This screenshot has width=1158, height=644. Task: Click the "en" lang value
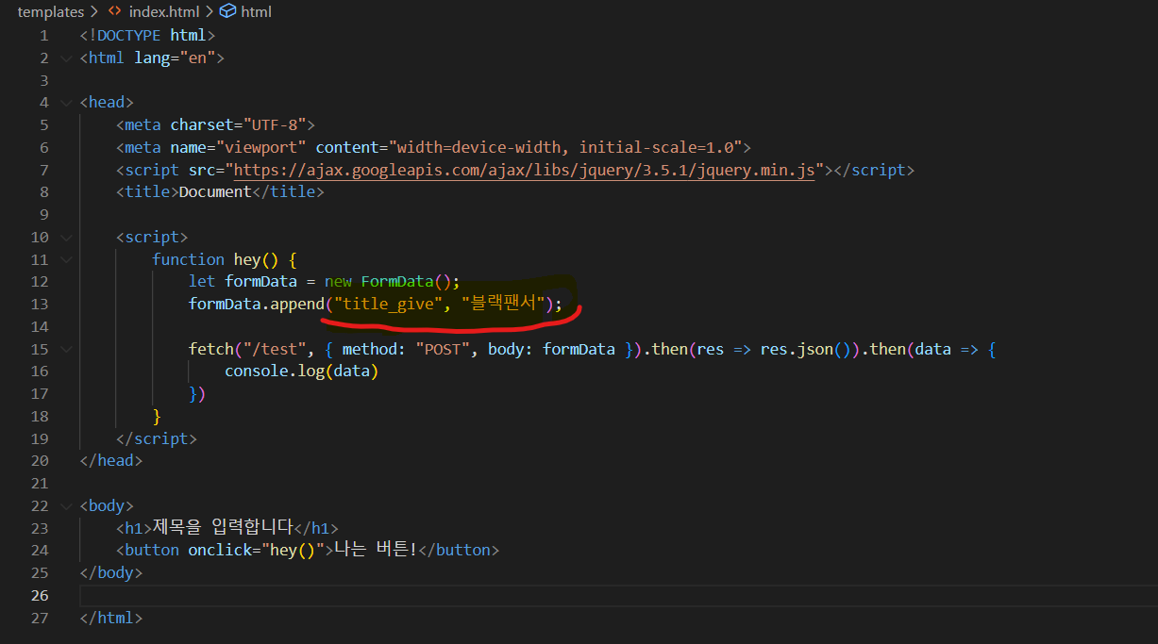(197, 58)
